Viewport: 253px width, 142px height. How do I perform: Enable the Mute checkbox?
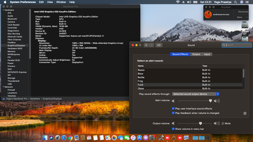click(x=223, y=123)
